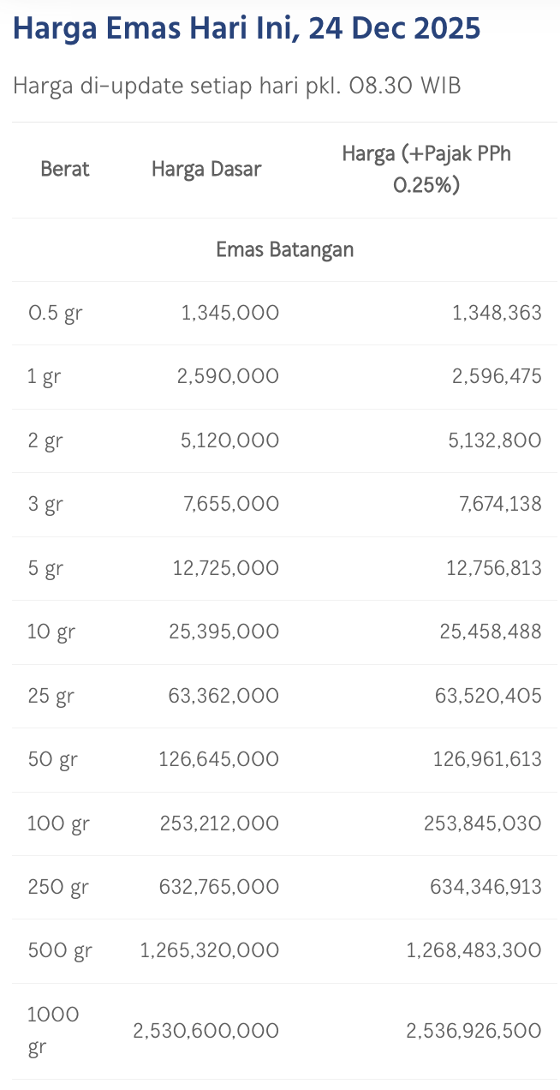The height and width of the screenshot is (1090, 560).
Task: Select the 25 gr weight cell
Action: tap(51, 695)
